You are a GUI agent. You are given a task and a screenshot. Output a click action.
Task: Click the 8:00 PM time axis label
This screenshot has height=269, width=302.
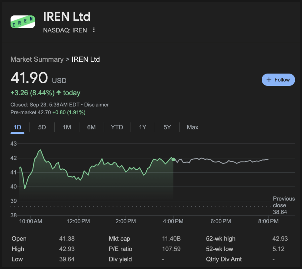268,221
